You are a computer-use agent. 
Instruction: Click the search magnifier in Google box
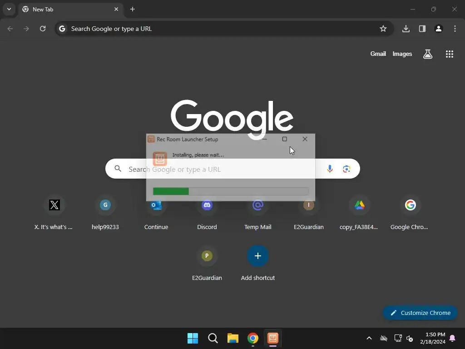point(118,169)
